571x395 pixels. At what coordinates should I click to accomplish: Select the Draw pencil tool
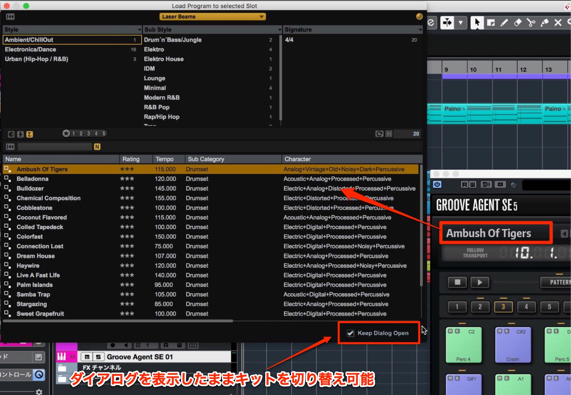click(504, 23)
